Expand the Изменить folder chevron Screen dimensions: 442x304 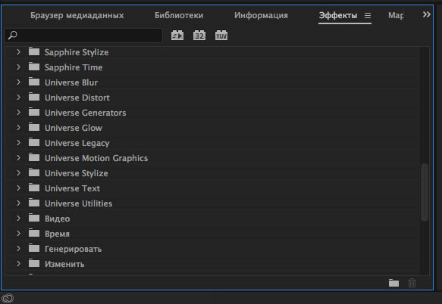18,264
